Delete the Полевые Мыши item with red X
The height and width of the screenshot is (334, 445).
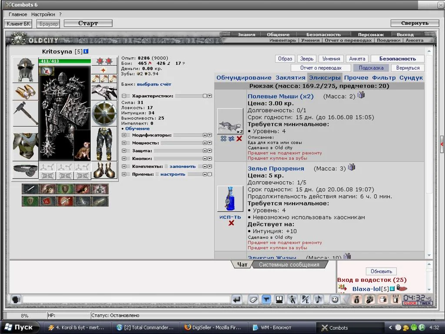click(x=239, y=138)
